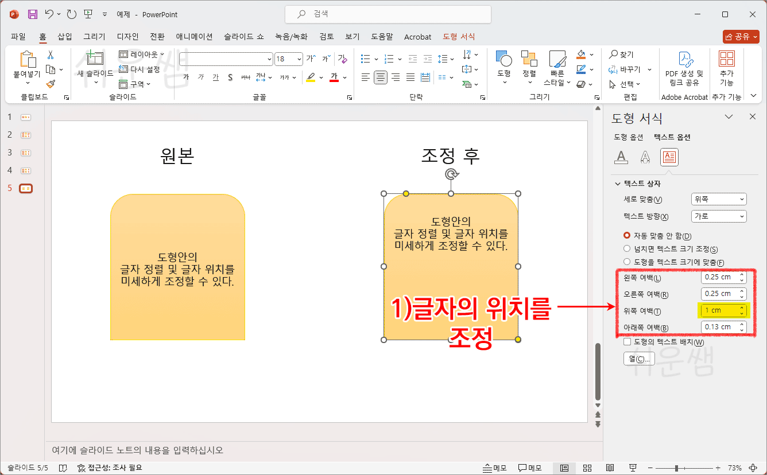Open the 세로 맞춤 dropdown showing 위쪽
The image size is (767, 475).
pos(719,198)
